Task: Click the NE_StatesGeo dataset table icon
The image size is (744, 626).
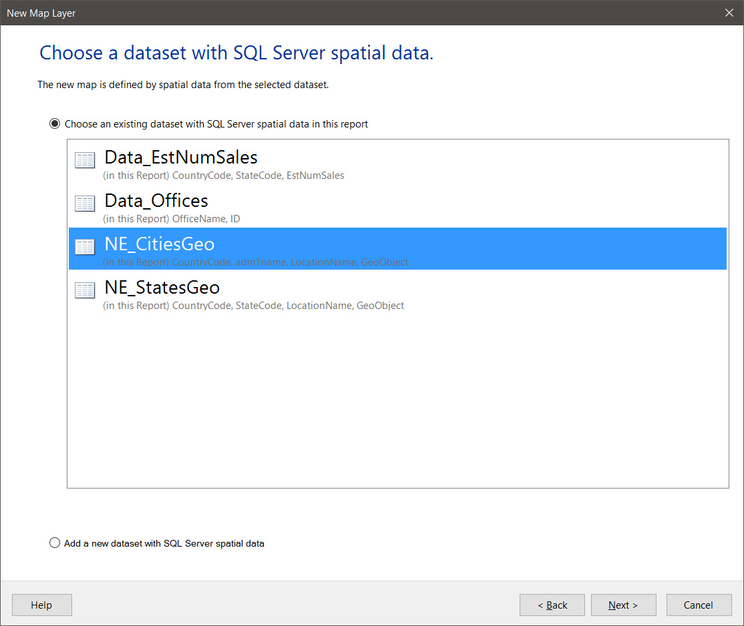Action: (x=85, y=290)
